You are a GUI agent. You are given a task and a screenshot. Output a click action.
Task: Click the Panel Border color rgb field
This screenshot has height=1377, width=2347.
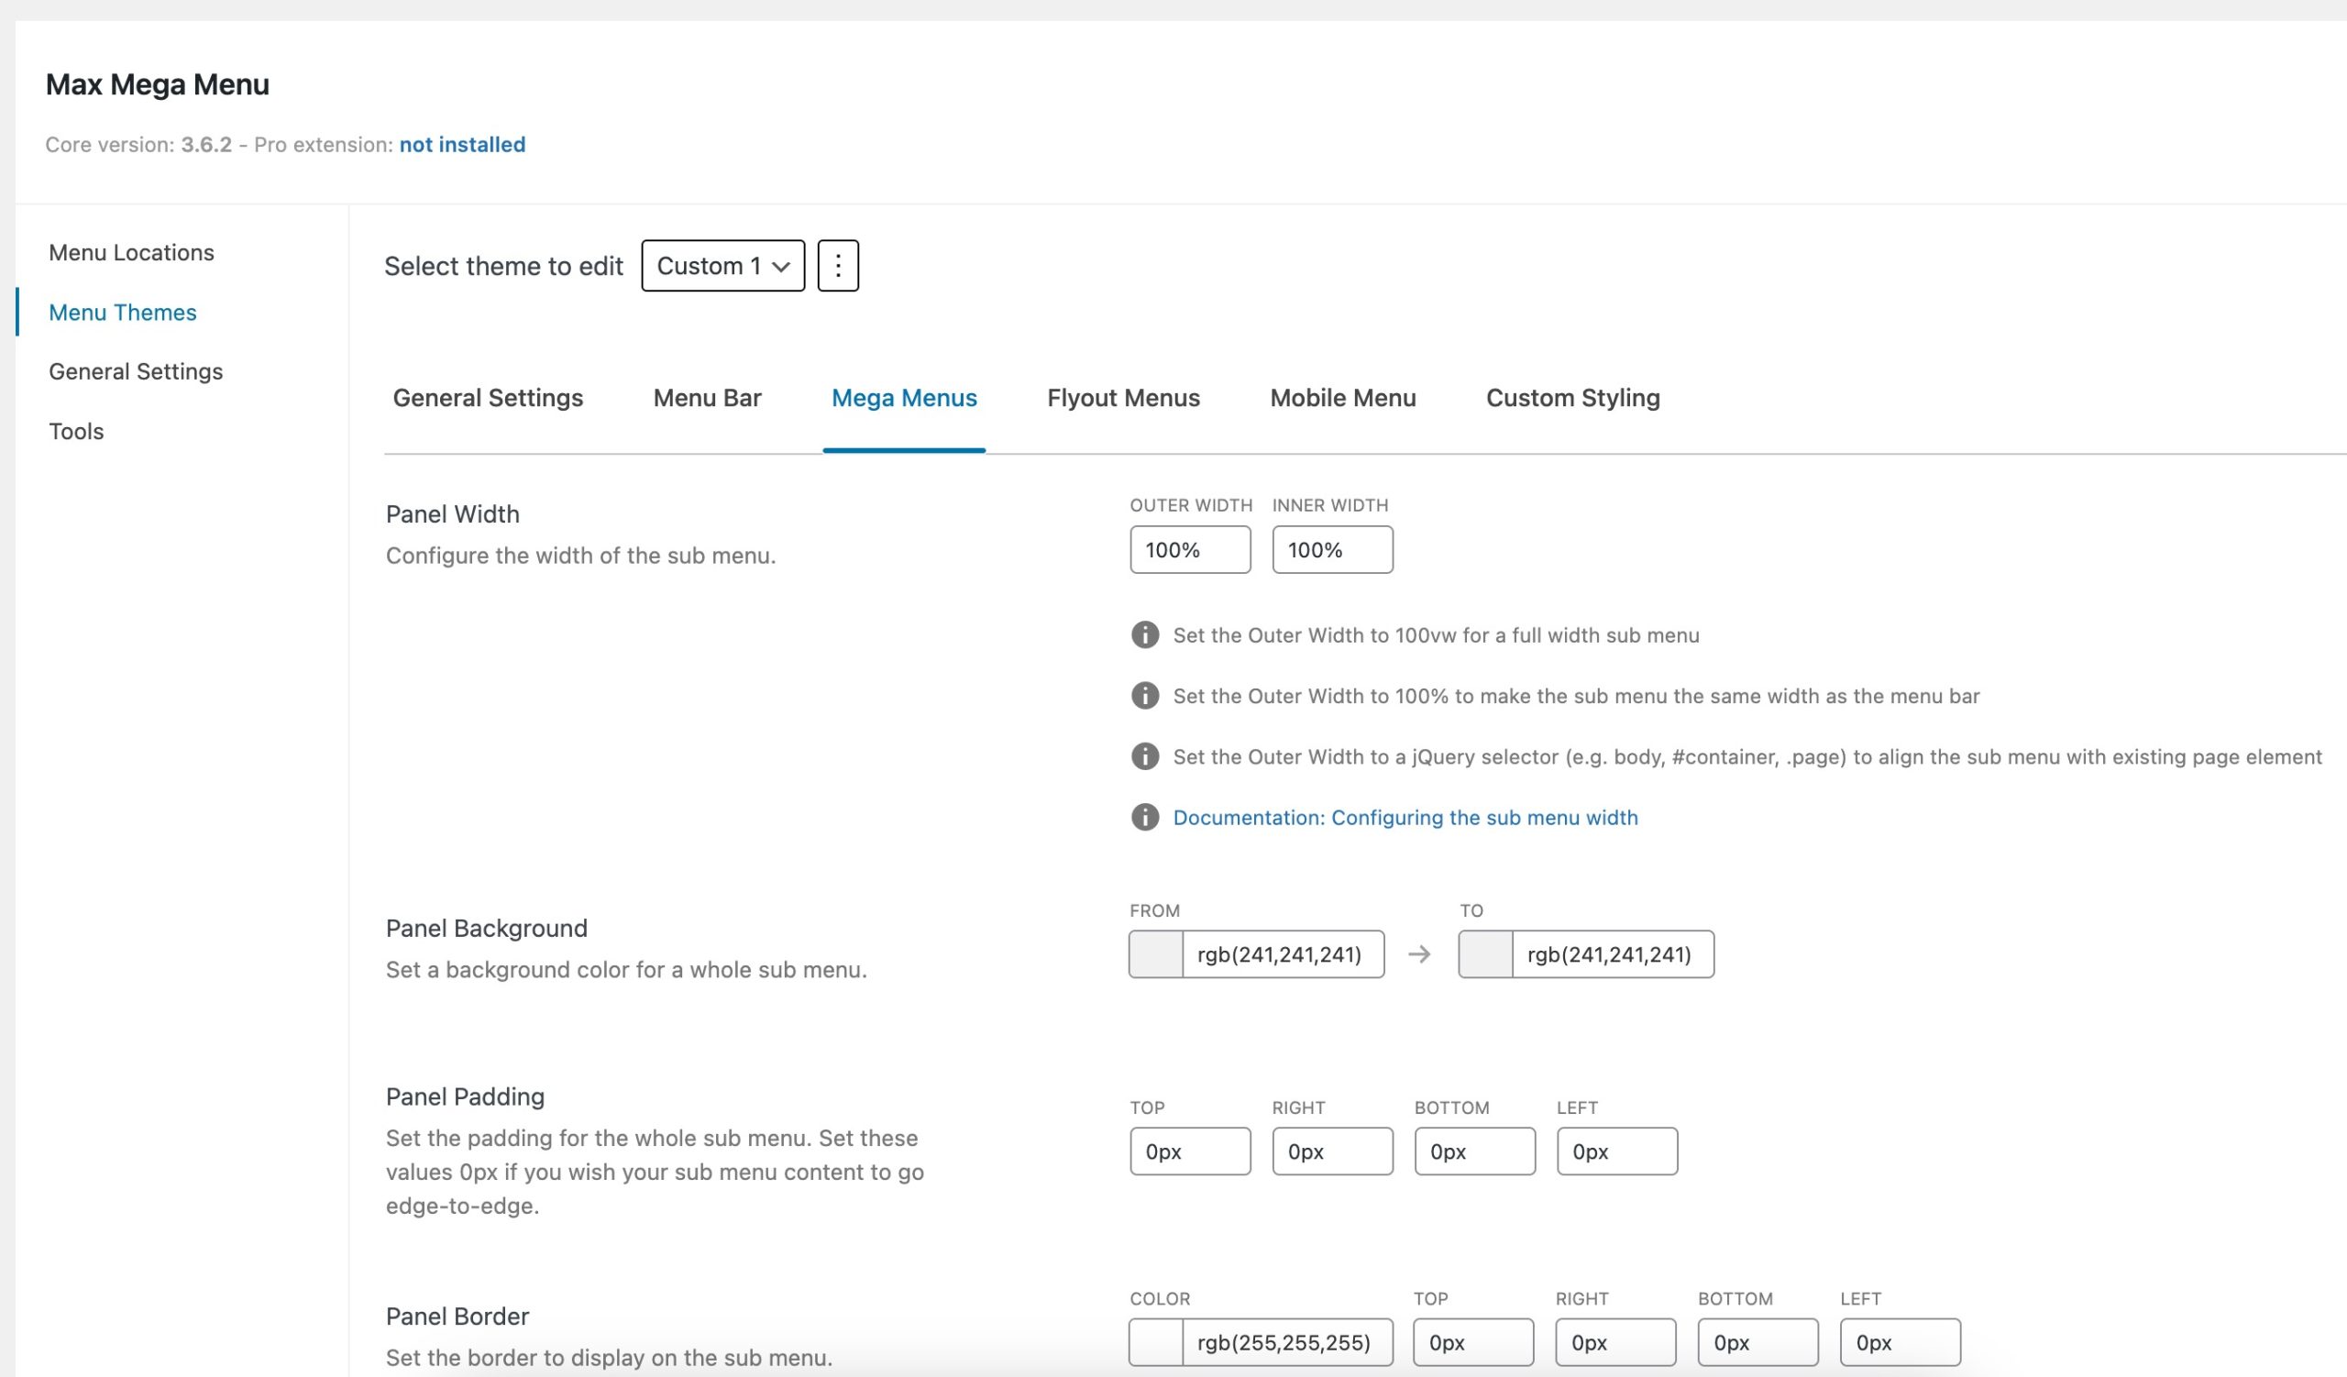(1288, 1342)
